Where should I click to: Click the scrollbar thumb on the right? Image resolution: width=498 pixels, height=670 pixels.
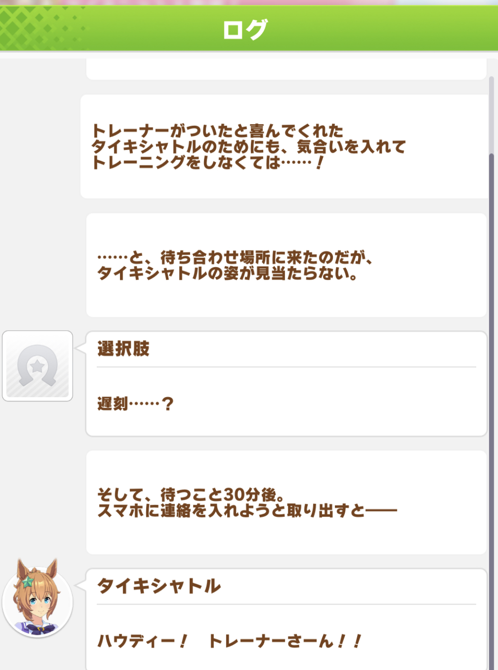(491, 380)
